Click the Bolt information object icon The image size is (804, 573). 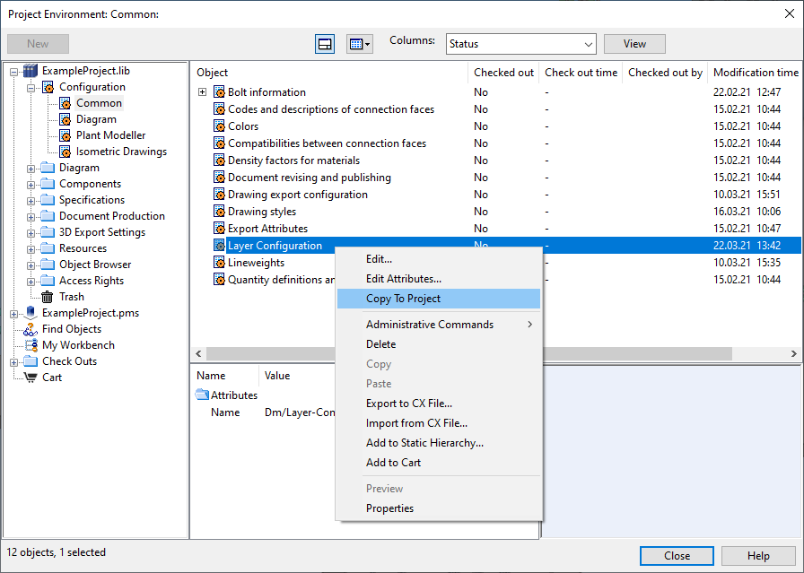tap(219, 92)
